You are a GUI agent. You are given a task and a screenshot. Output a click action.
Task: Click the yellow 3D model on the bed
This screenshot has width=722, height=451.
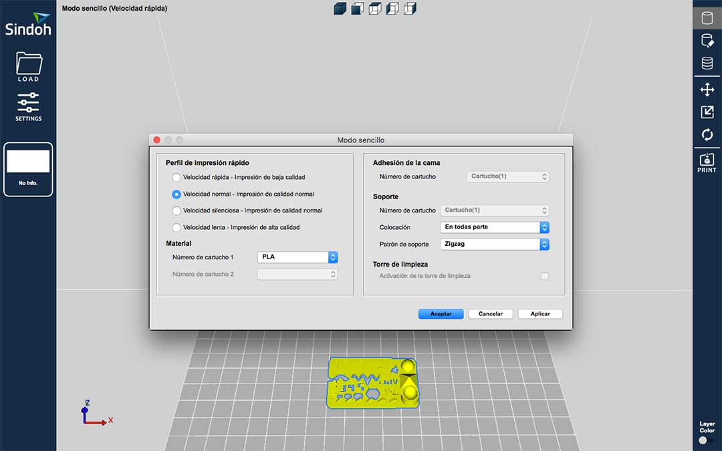372,383
